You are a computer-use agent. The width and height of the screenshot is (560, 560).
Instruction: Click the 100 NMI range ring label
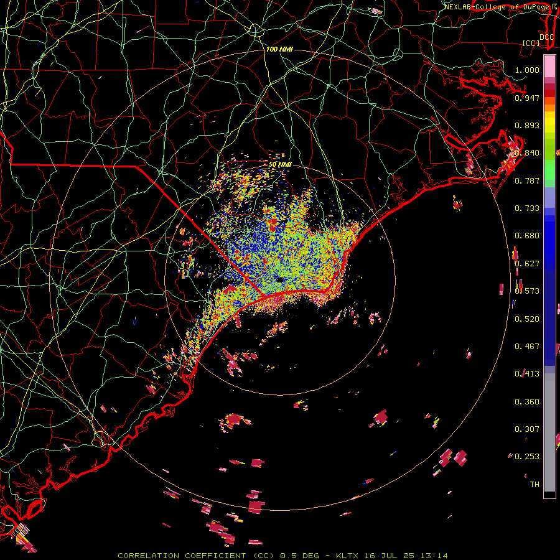(x=279, y=49)
